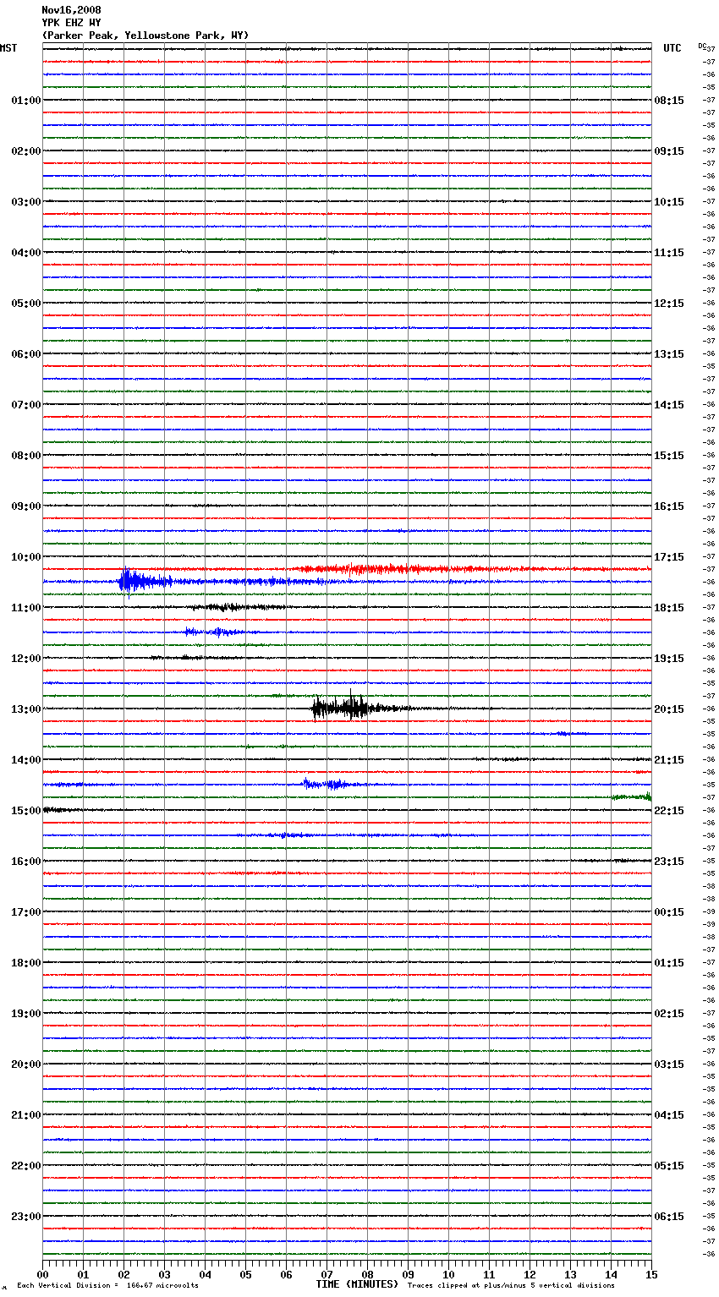719x1297 pixels.
Task: Click the 16:15 UTC time label
Action: pos(669,506)
